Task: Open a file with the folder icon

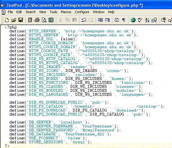Action: pyautogui.click(x=14, y=20)
